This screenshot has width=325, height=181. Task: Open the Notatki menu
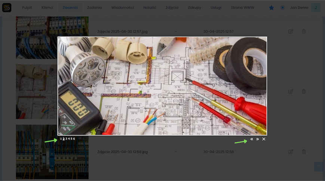pos(150,7)
